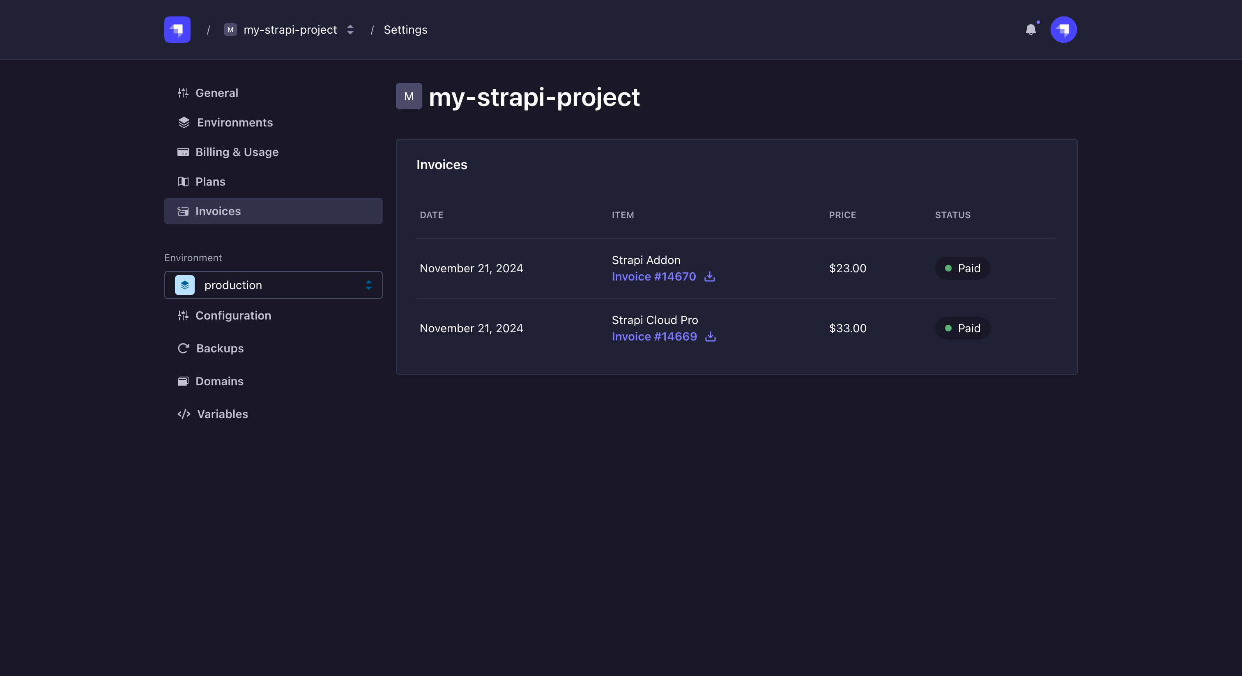Screen dimensions: 1242x676
Task: Select Invoices in the sidebar
Action: click(x=218, y=211)
